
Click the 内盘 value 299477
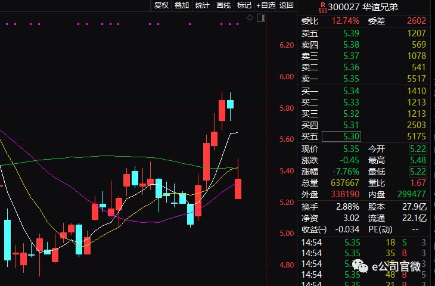(412, 194)
